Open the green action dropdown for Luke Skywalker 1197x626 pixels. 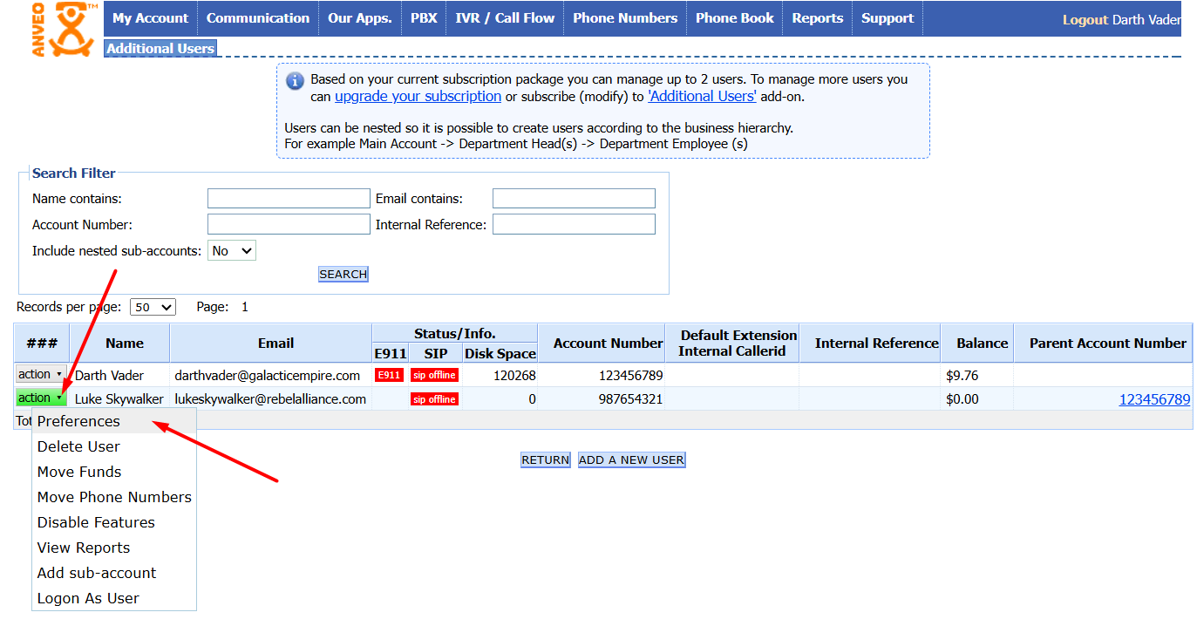pos(41,398)
